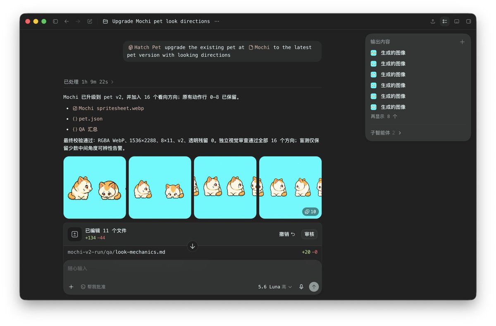Image resolution: width=496 pixels, height=326 pixels.
Task: Click the 10 more images badge
Action: pos(310,212)
